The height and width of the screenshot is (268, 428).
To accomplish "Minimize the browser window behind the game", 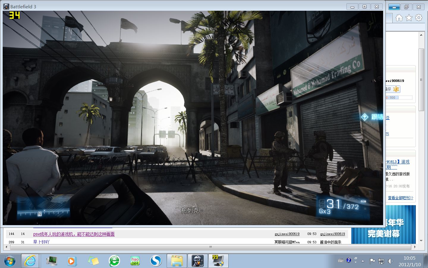I will click(x=394, y=7).
